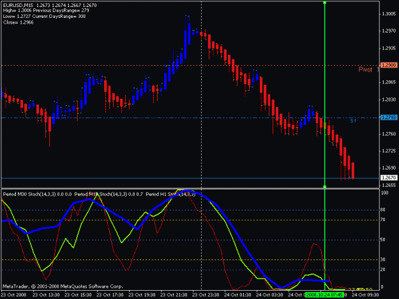399x299 pixels.
Task: Click the '23 Oct 15:30' time axis label
Action: pos(78,295)
